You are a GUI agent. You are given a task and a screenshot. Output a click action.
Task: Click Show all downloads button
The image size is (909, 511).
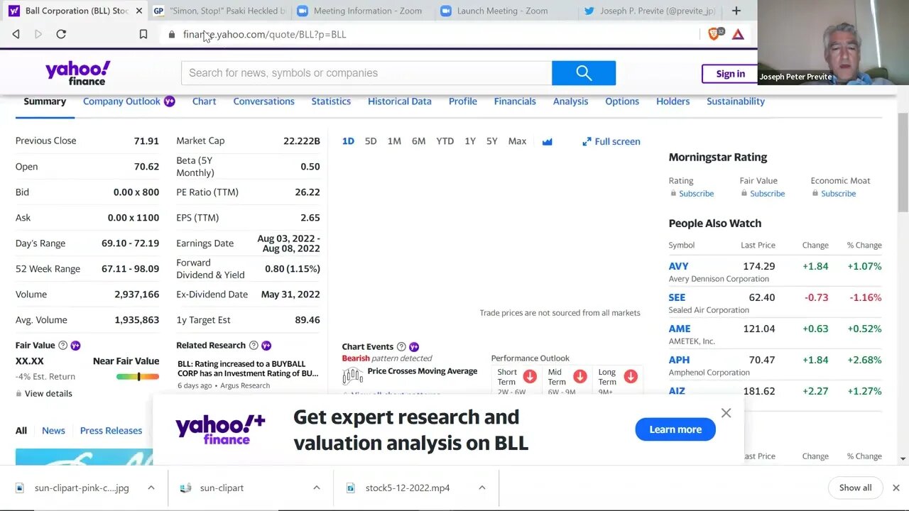click(x=855, y=488)
